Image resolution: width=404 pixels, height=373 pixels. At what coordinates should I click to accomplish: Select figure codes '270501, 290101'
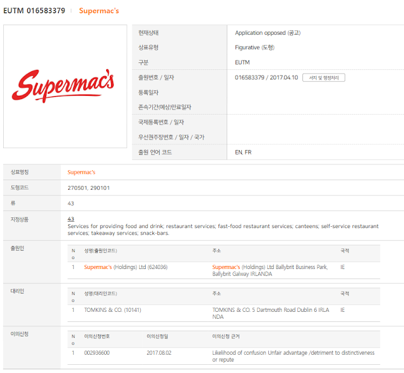tap(88, 188)
